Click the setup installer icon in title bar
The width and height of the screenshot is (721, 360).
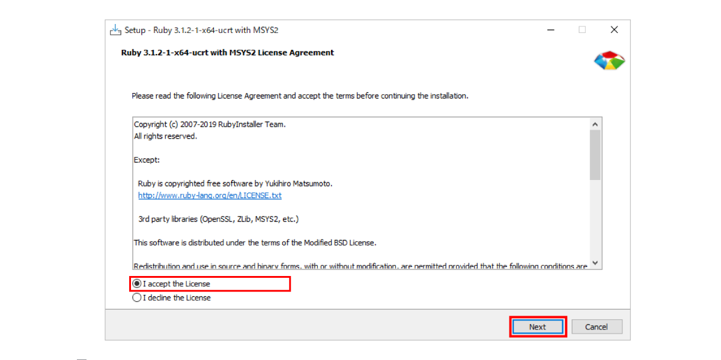[x=115, y=30]
